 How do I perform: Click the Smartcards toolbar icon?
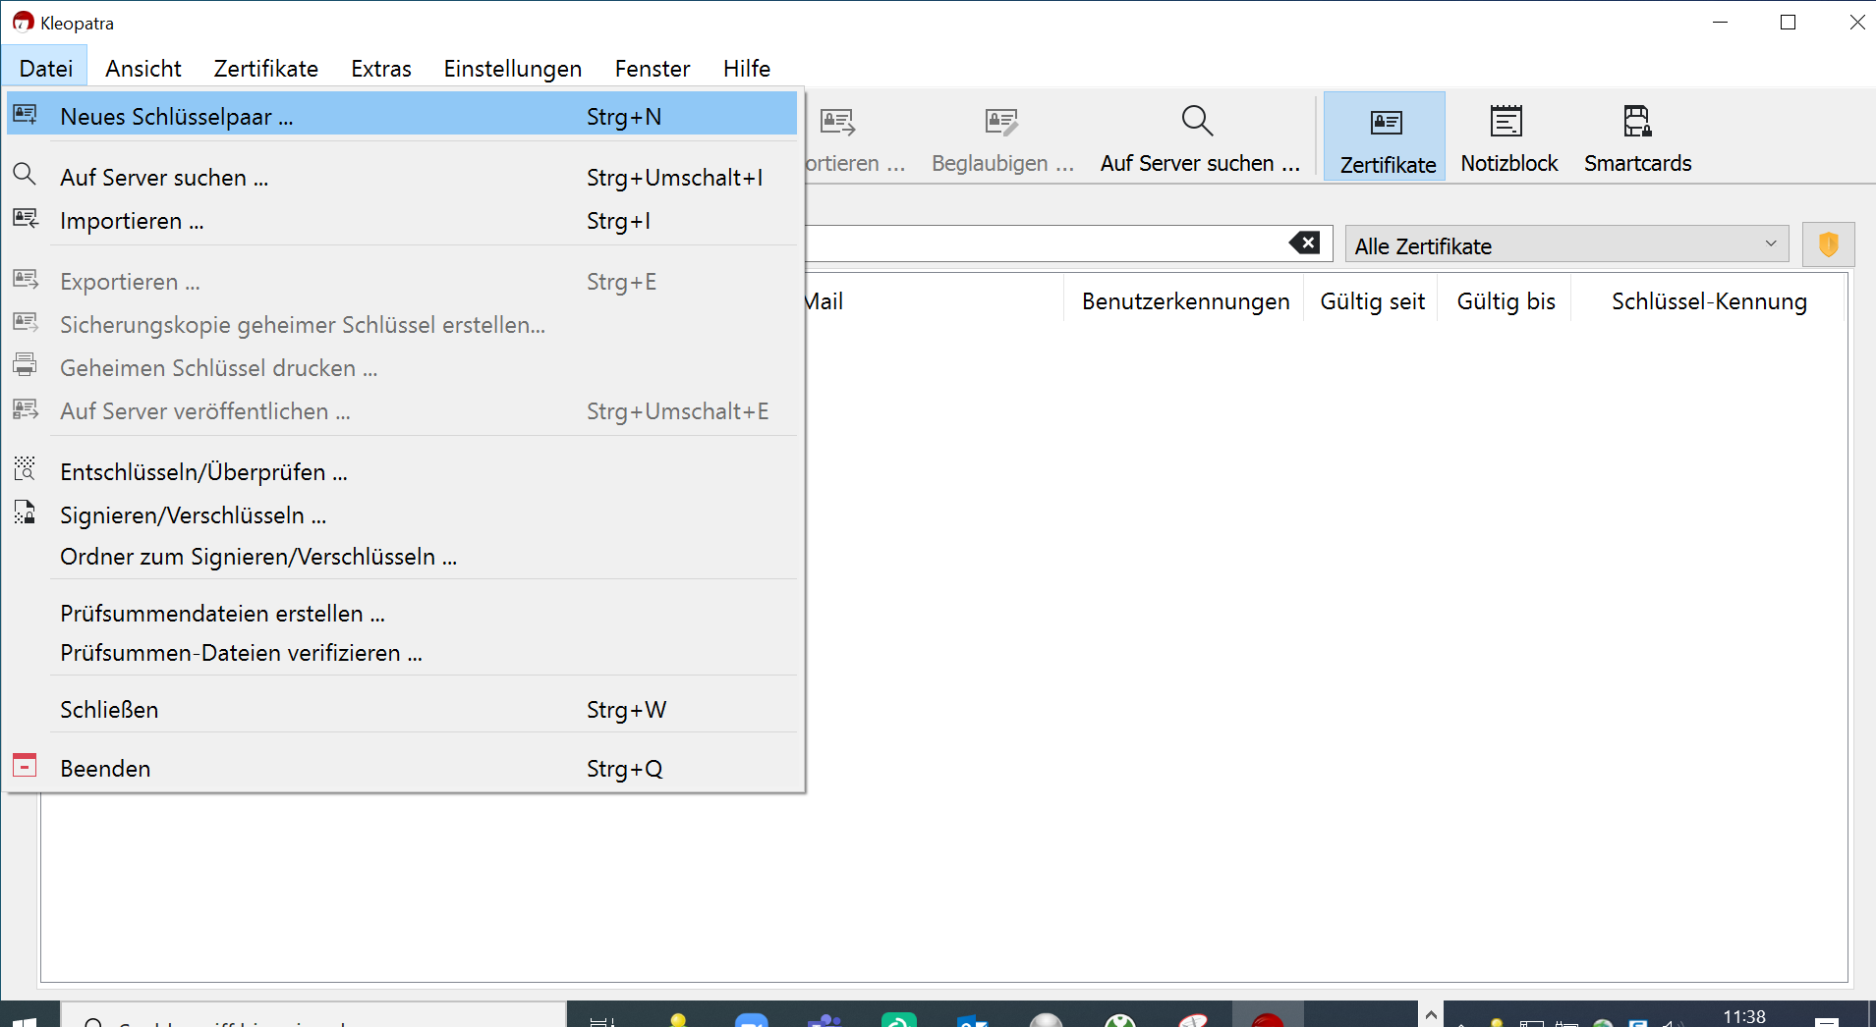[x=1636, y=122]
